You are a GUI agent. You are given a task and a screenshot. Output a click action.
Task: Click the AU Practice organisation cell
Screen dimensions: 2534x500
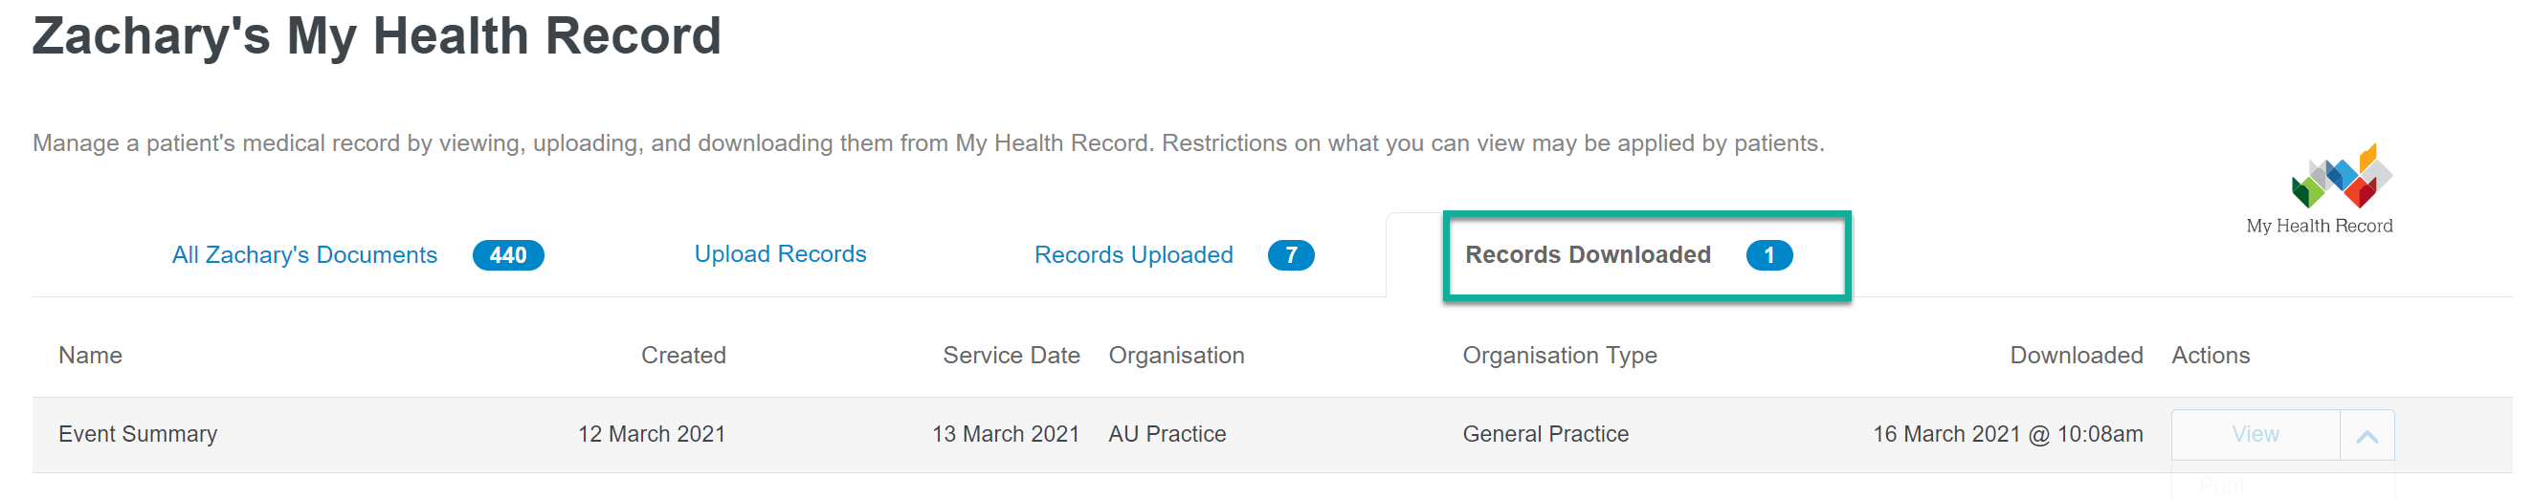pos(1167,434)
